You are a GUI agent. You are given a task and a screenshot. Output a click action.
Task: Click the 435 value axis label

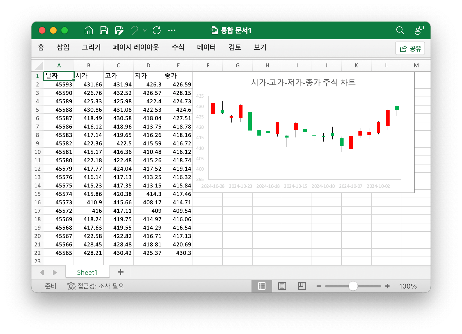click(200, 96)
